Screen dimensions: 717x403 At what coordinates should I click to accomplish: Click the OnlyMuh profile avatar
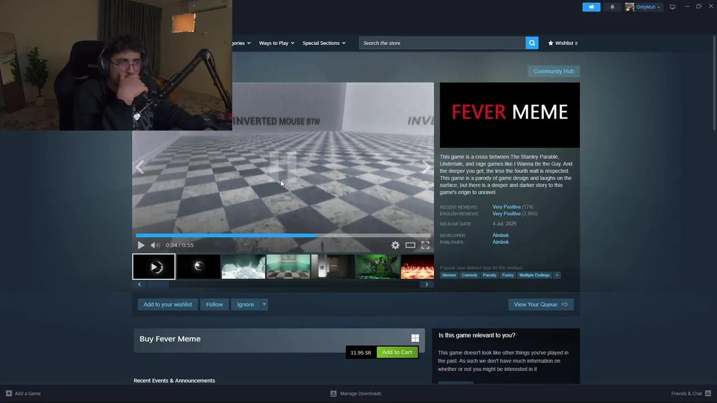[630, 7]
